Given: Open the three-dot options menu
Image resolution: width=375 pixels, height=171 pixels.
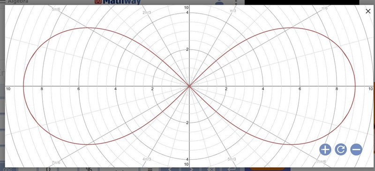Looking at the screenshot, I should (236, 2).
